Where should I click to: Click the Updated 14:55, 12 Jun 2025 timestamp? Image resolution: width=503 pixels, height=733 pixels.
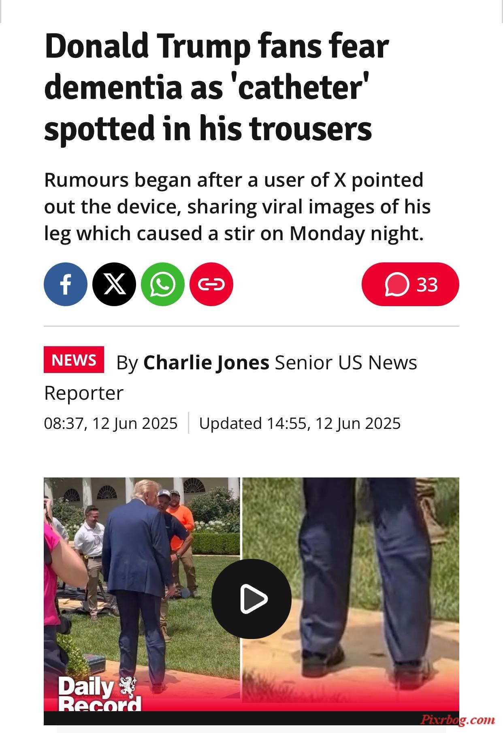(x=300, y=423)
